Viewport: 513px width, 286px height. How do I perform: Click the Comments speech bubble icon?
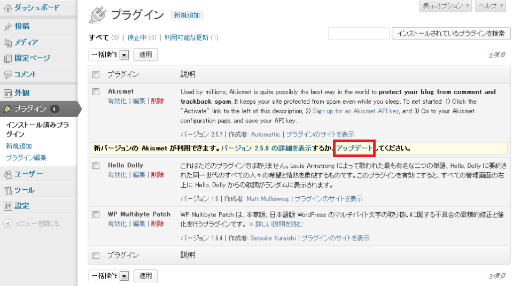pos(7,74)
